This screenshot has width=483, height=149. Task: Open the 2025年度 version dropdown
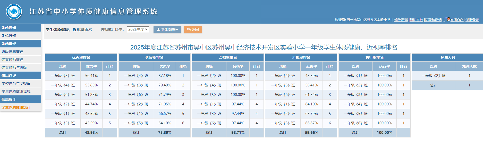[138, 29]
